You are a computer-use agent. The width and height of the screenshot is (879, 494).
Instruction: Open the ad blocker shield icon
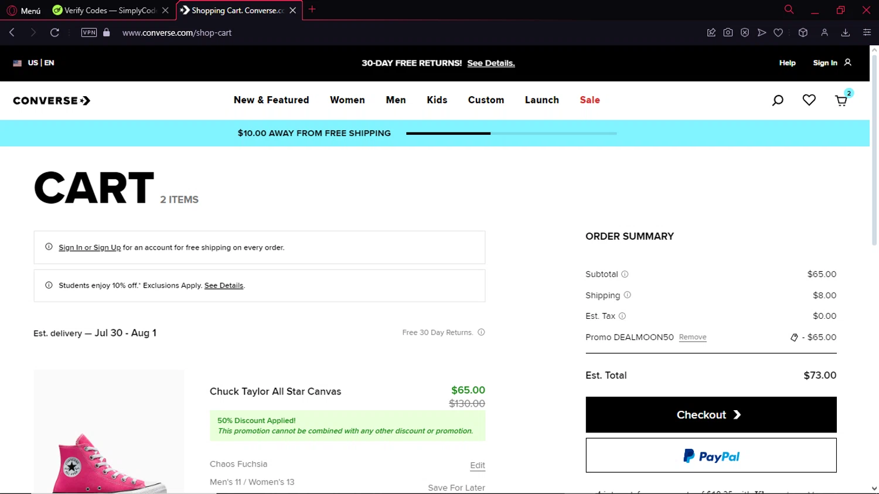(x=745, y=33)
